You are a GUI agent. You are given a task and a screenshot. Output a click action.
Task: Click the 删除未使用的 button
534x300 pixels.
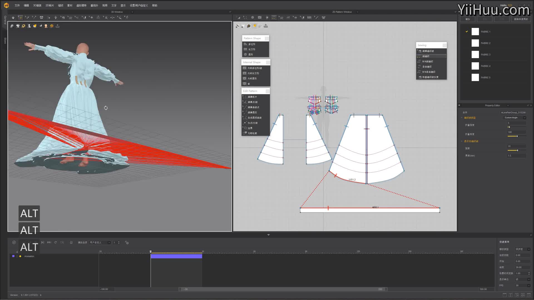[x=521, y=19]
